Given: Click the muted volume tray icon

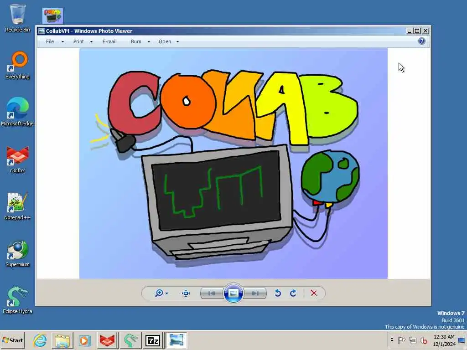Looking at the screenshot, I should click(x=423, y=340).
